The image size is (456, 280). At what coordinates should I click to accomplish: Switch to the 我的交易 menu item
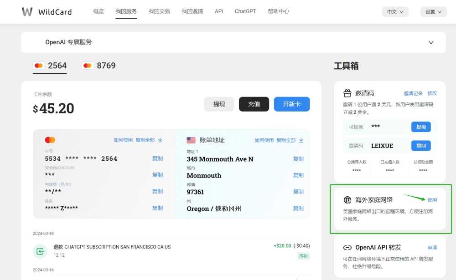pos(160,11)
